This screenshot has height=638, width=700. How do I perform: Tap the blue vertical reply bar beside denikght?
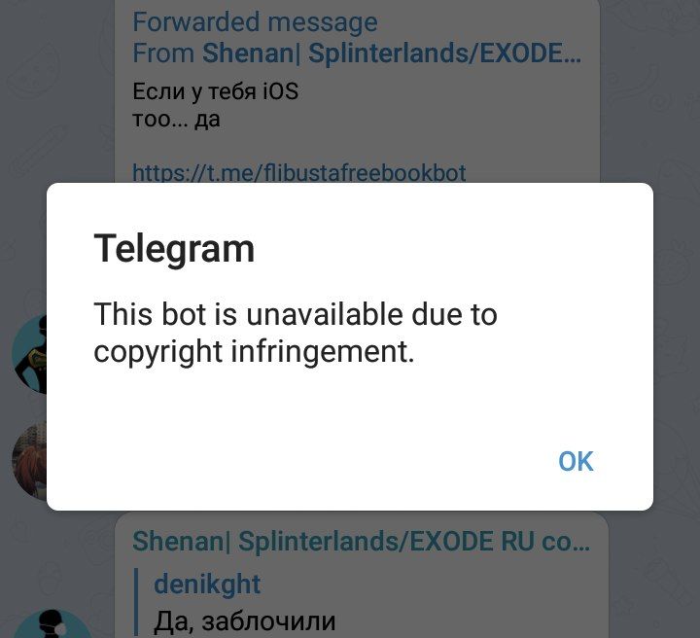coord(136,603)
